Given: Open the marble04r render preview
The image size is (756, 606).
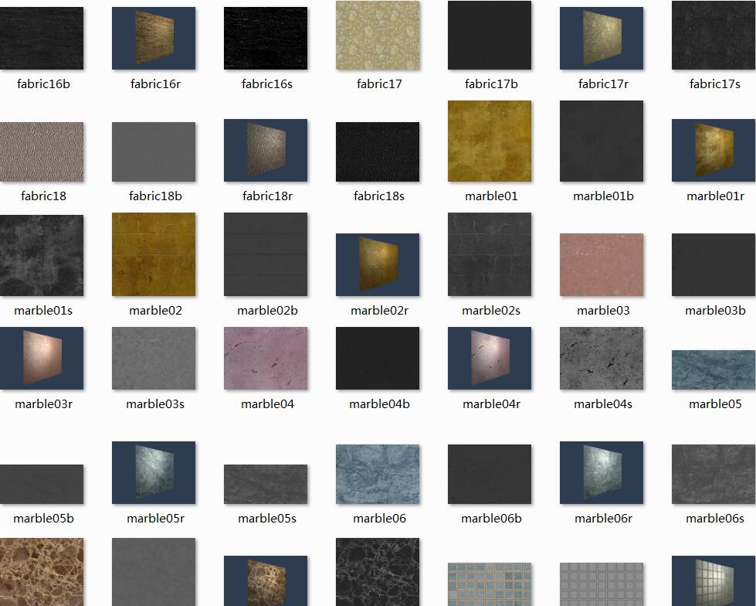Looking at the screenshot, I should click(x=490, y=359).
